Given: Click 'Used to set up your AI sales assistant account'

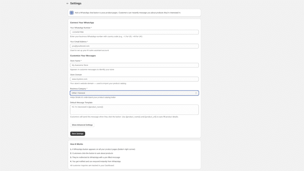Looking at the screenshot, I should tap(89, 50).
